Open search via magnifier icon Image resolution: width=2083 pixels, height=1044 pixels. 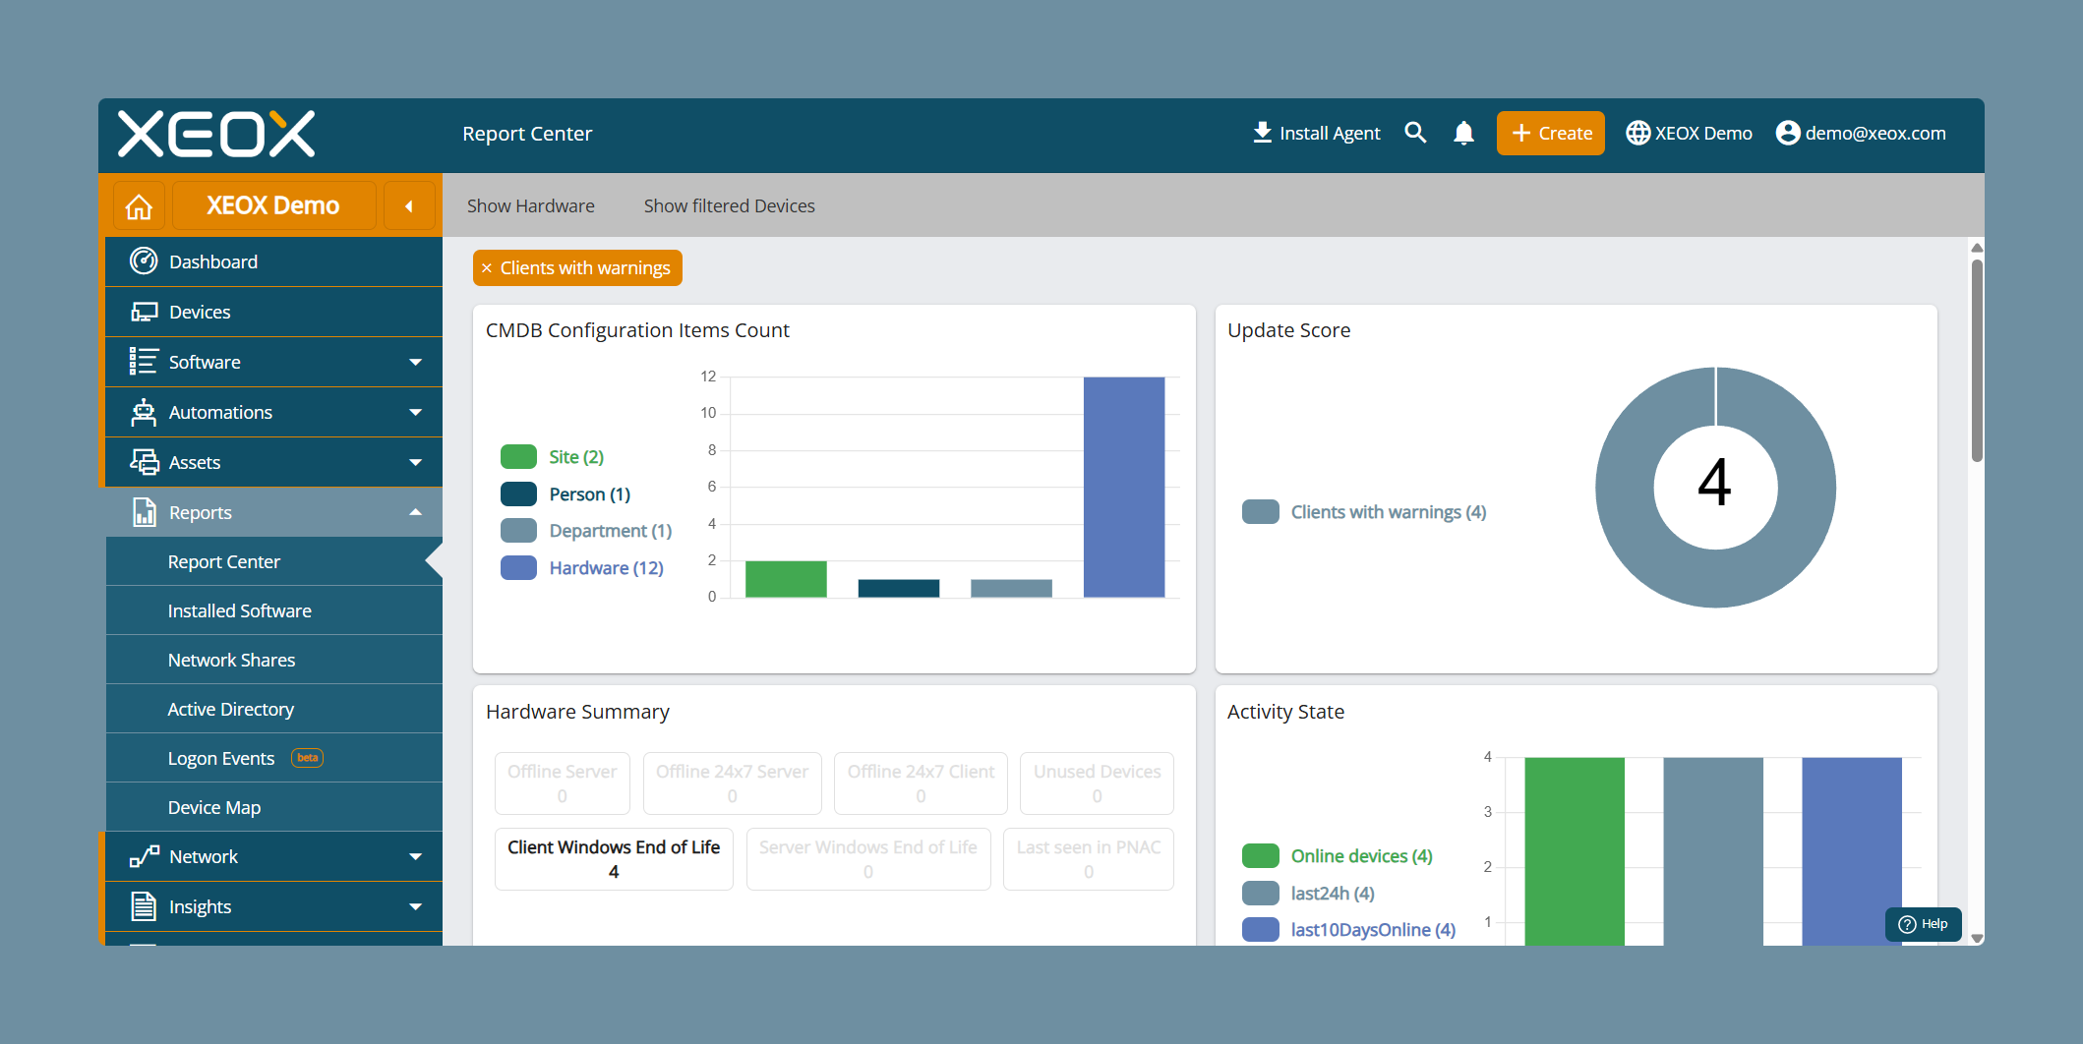click(1415, 133)
